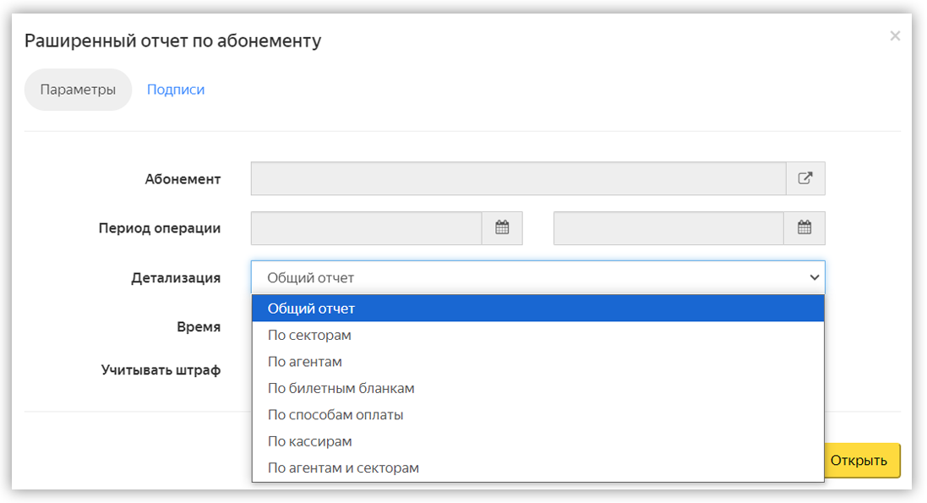
Task: Close the report dialog
Action: tap(895, 36)
